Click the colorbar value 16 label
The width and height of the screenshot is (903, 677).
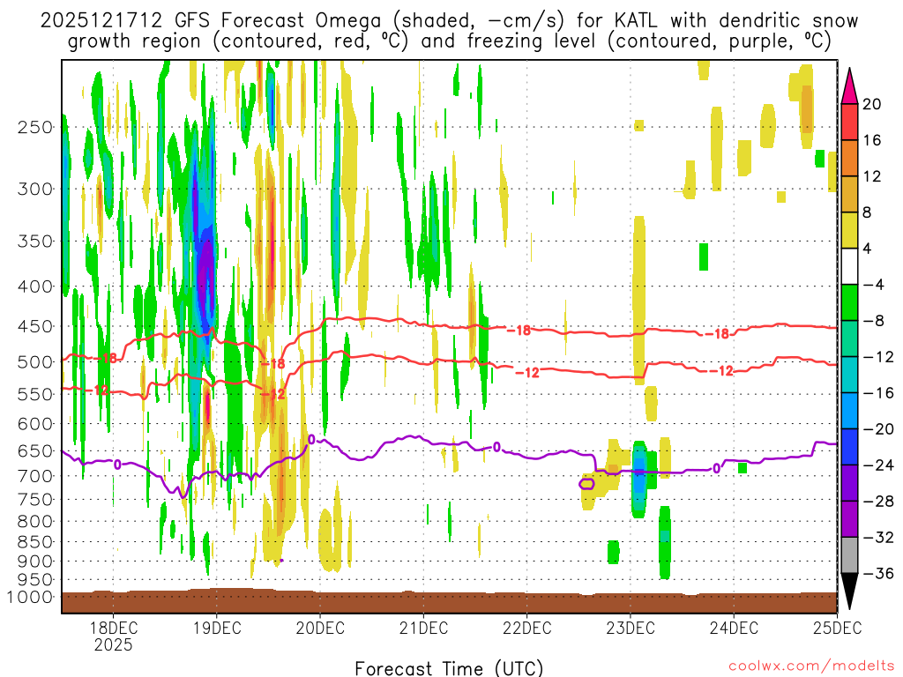pyautogui.click(x=872, y=140)
